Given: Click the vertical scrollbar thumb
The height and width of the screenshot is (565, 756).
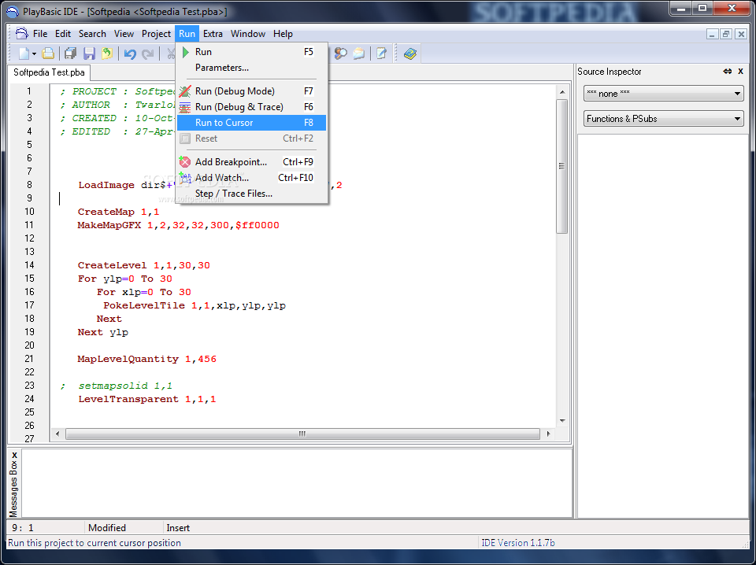Looking at the screenshot, I should click(x=561, y=166).
